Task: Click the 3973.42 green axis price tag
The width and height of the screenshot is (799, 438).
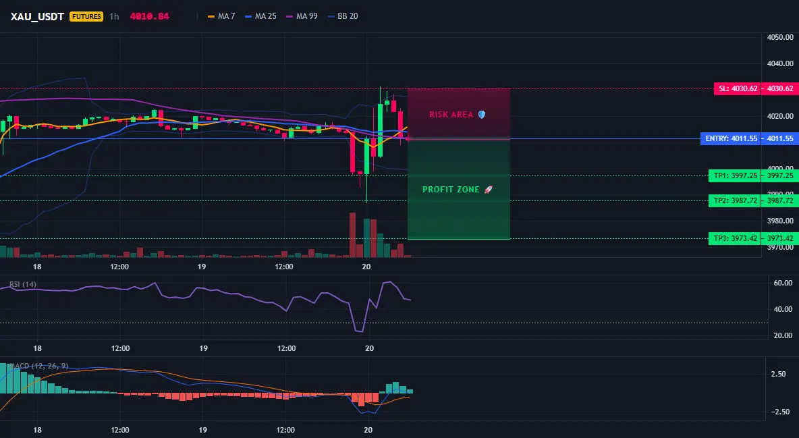Action: click(x=780, y=239)
